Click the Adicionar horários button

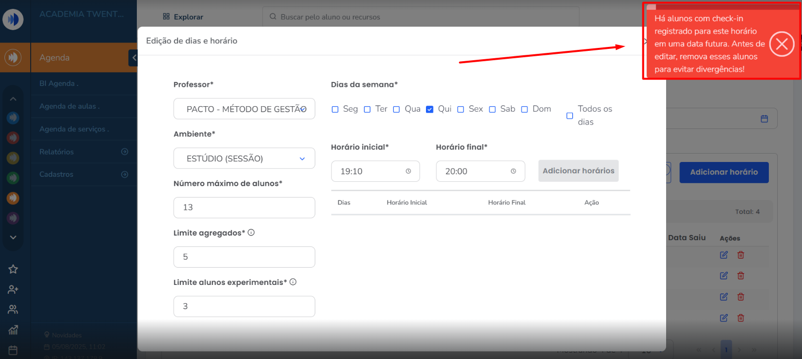point(578,171)
